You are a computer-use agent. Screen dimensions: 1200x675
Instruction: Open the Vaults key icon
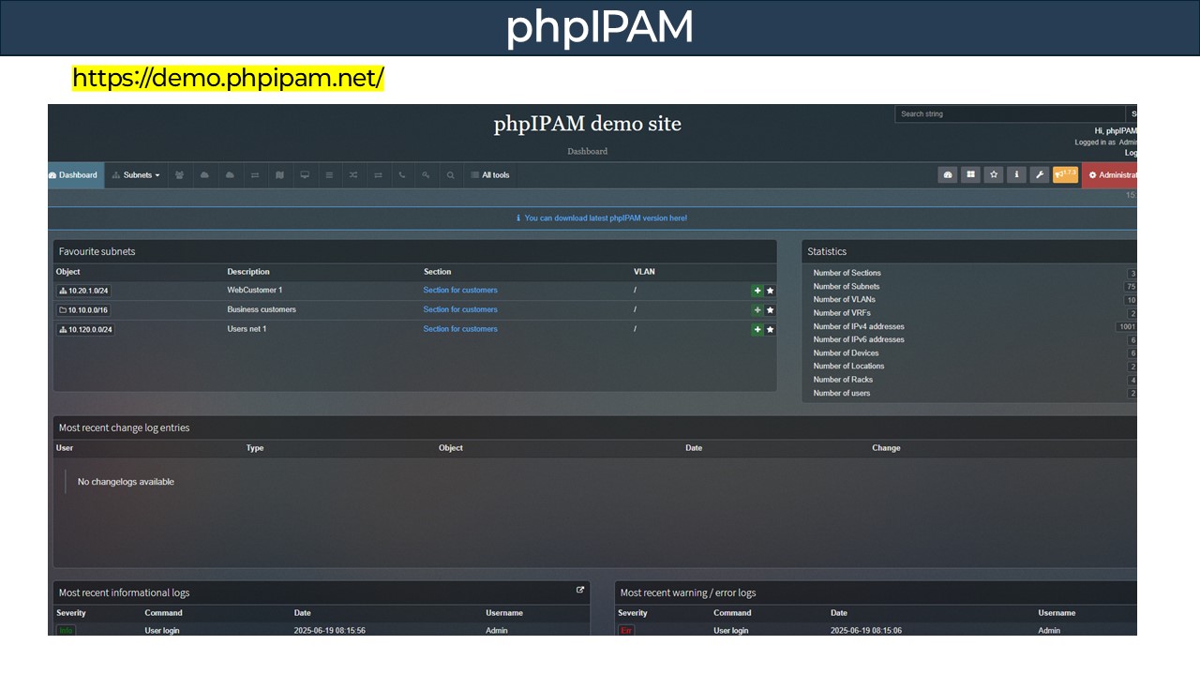(x=427, y=175)
